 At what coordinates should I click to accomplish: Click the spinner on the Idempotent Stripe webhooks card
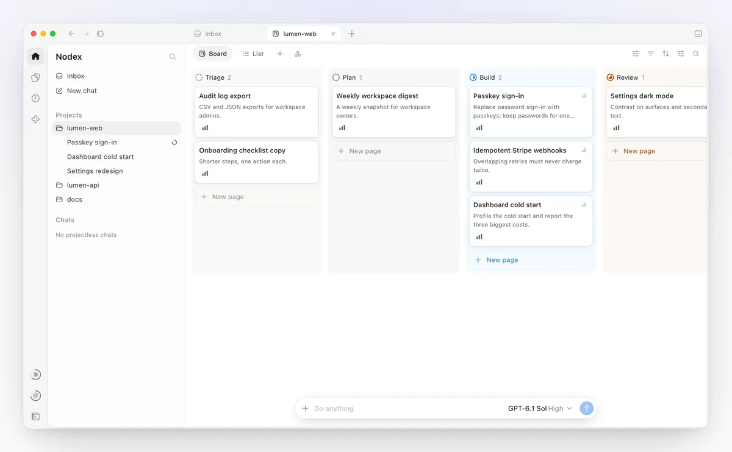tap(584, 150)
